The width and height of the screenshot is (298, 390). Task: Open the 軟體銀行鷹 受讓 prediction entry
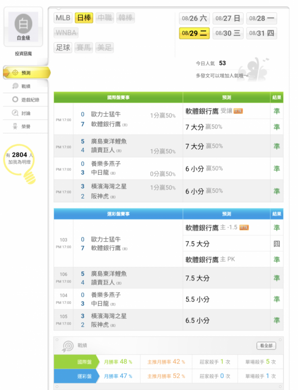click(x=214, y=111)
